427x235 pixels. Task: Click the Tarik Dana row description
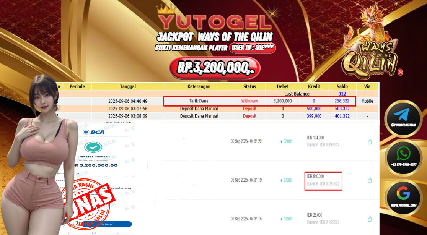coord(199,101)
